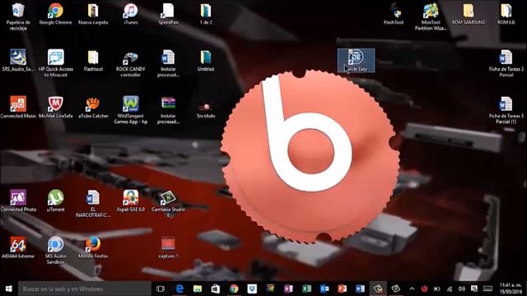
Task: Select the '1 de 2' desktop icon
Action: (x=206, y=13)
